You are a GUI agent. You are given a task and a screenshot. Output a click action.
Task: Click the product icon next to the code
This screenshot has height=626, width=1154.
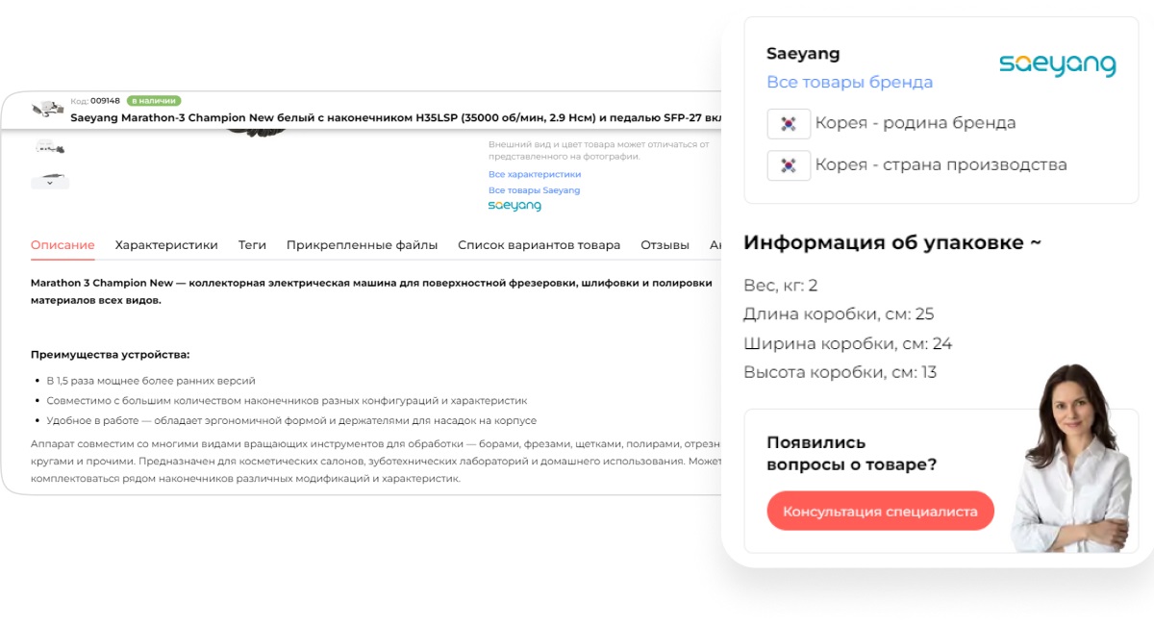[47, 108]
